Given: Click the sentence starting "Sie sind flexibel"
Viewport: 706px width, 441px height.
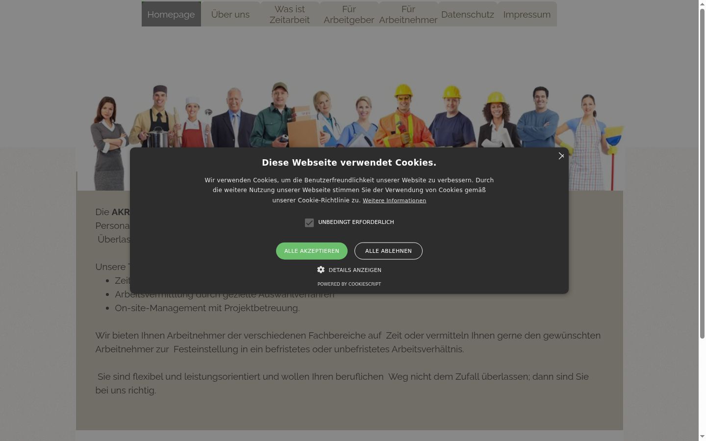Looking at the screenshot, I should click(x=343, y=384).
